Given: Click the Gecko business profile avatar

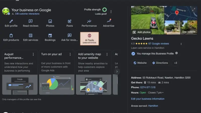Looking at the screenshot, I should (6, 11).
